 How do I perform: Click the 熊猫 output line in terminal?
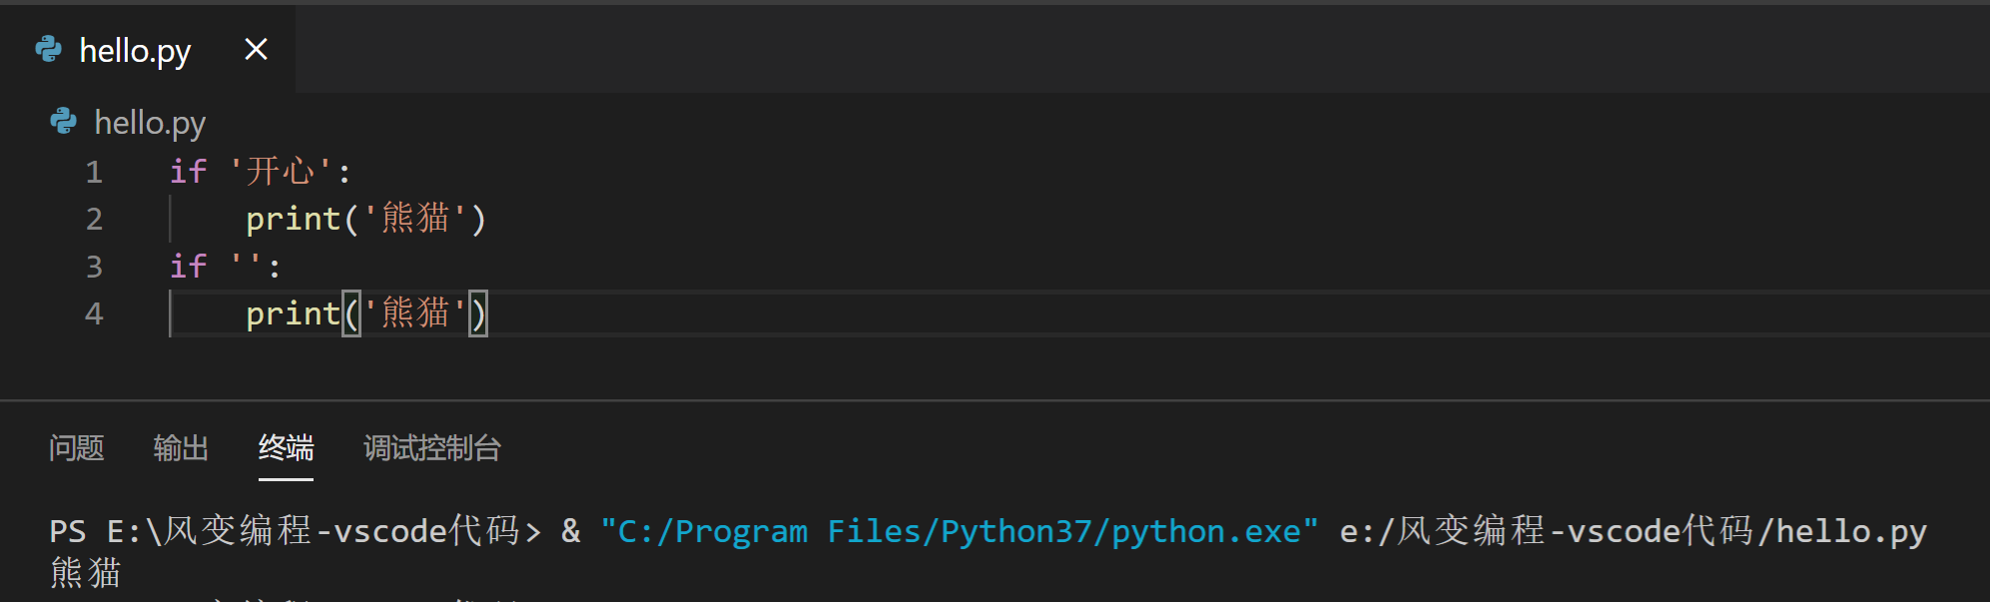(x=86, y=573)
